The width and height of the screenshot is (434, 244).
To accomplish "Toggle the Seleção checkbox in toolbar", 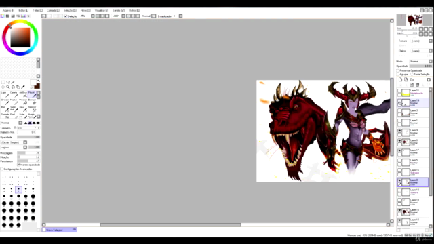I will tap(66, 16).
